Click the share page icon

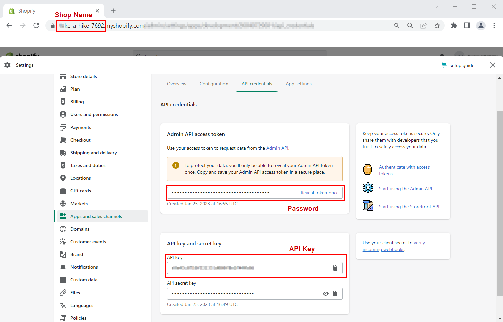tap(423, 25)
